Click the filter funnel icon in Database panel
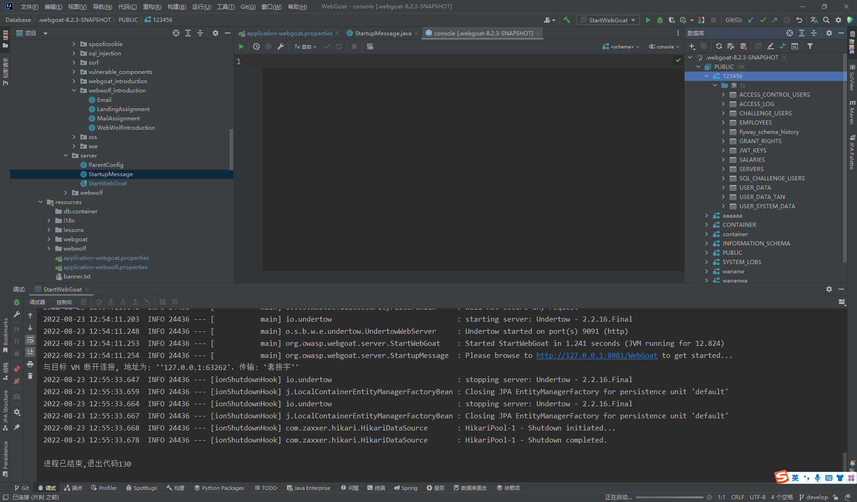This screenshot has height=502, width=857. coord(810,46)
